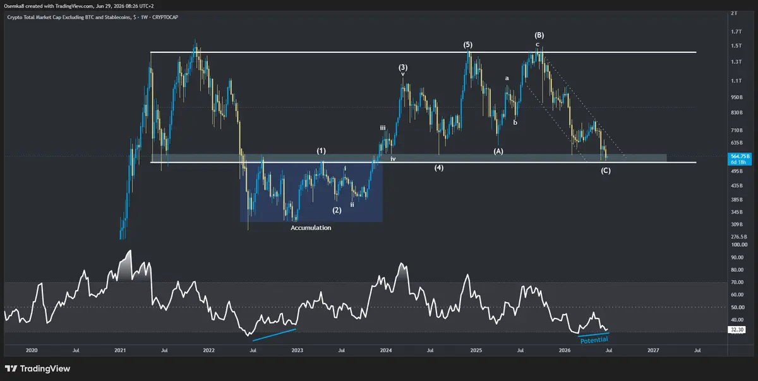Screen dimensions: 758x381
Task: Click the 495B price axis label
Action: click(x=736, y=171)
